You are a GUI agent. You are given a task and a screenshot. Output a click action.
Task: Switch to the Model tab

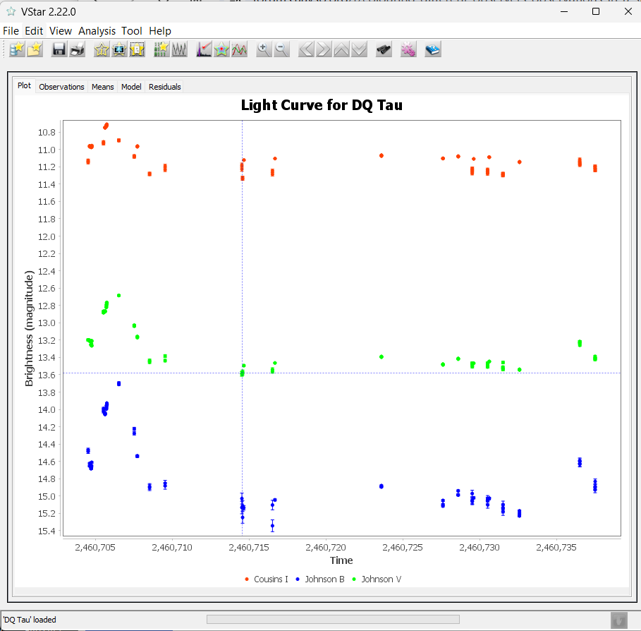coord(131,87)
